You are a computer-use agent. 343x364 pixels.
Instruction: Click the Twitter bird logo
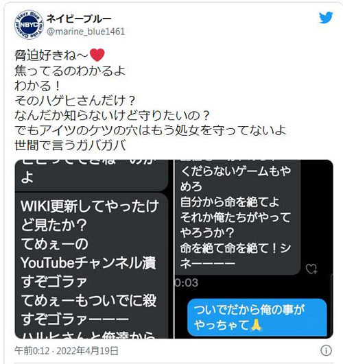coord(326,18)
